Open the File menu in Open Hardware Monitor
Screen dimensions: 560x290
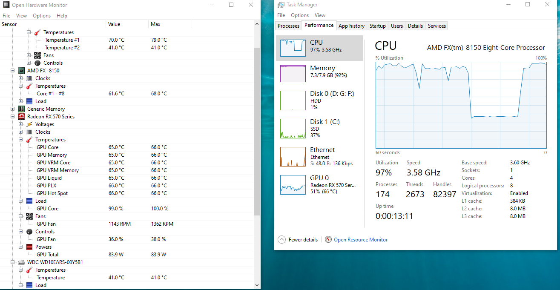pos(6,16)
